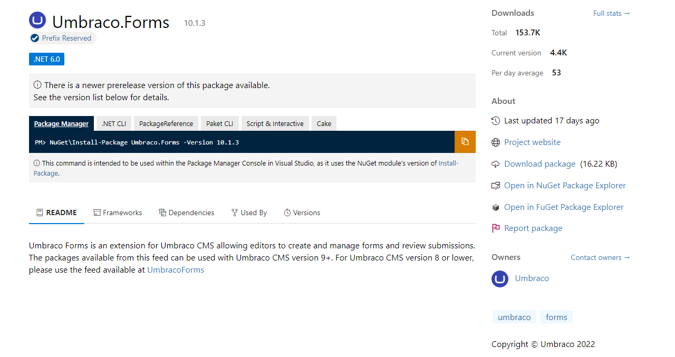Click the Prefix Reserved label
675x357 pixels.
pos(66,38)
